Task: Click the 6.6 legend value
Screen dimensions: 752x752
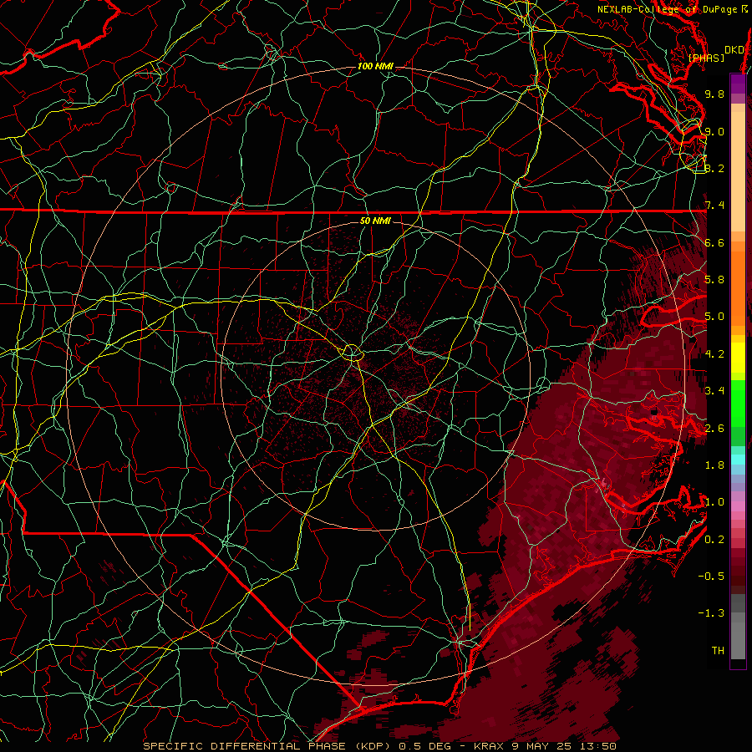Action: [x=714, y=242]
